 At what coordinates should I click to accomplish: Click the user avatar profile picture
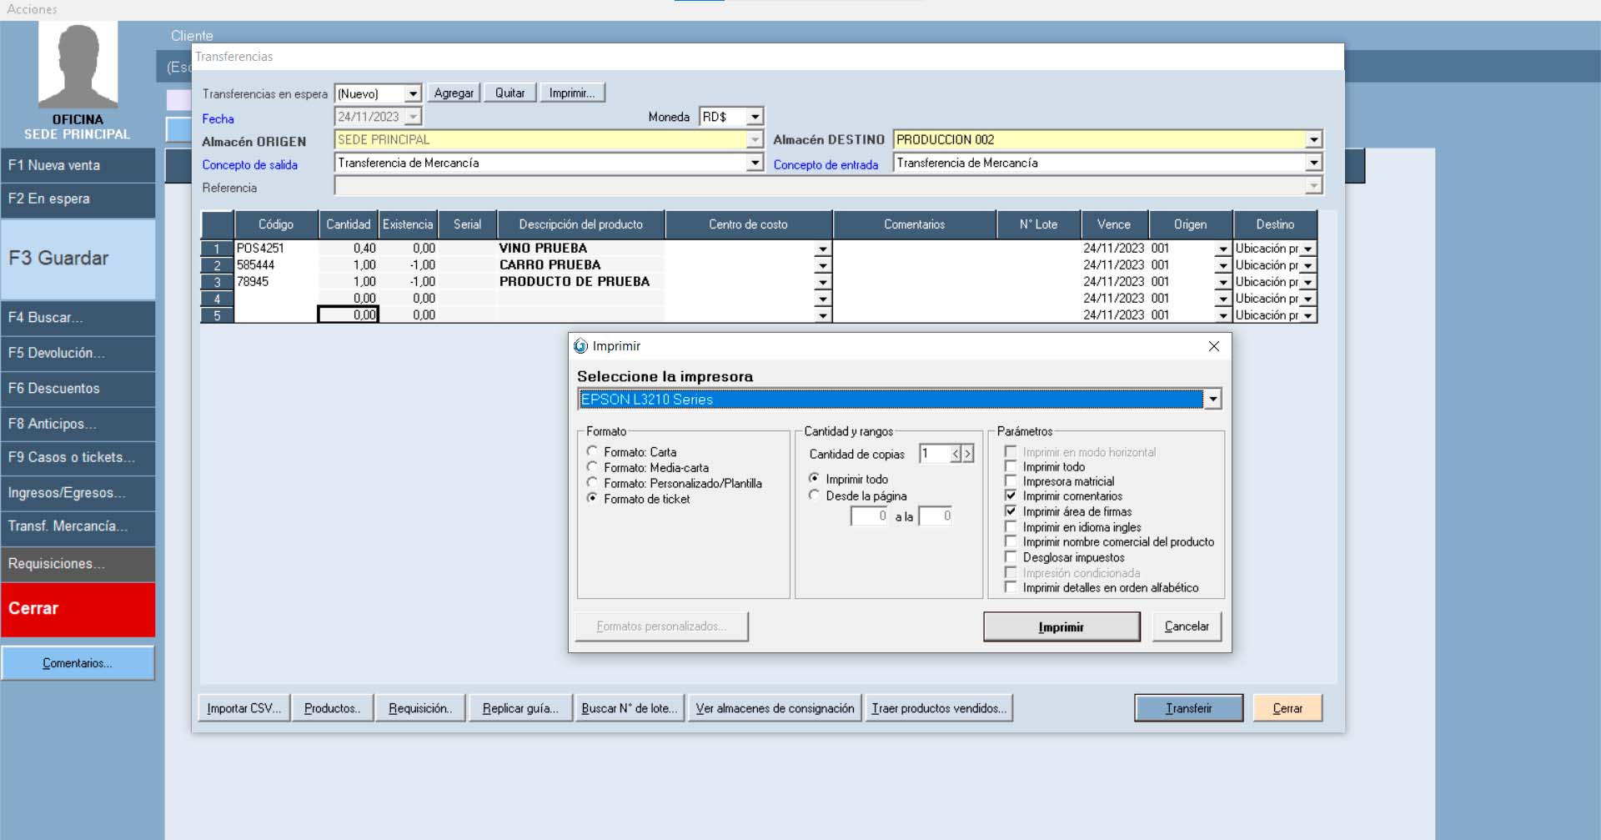78,65
